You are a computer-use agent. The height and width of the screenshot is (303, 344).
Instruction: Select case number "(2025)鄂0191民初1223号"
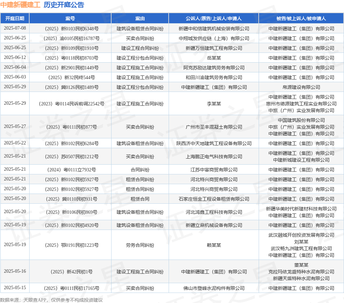pyautogui.click(x=70, y=245)
